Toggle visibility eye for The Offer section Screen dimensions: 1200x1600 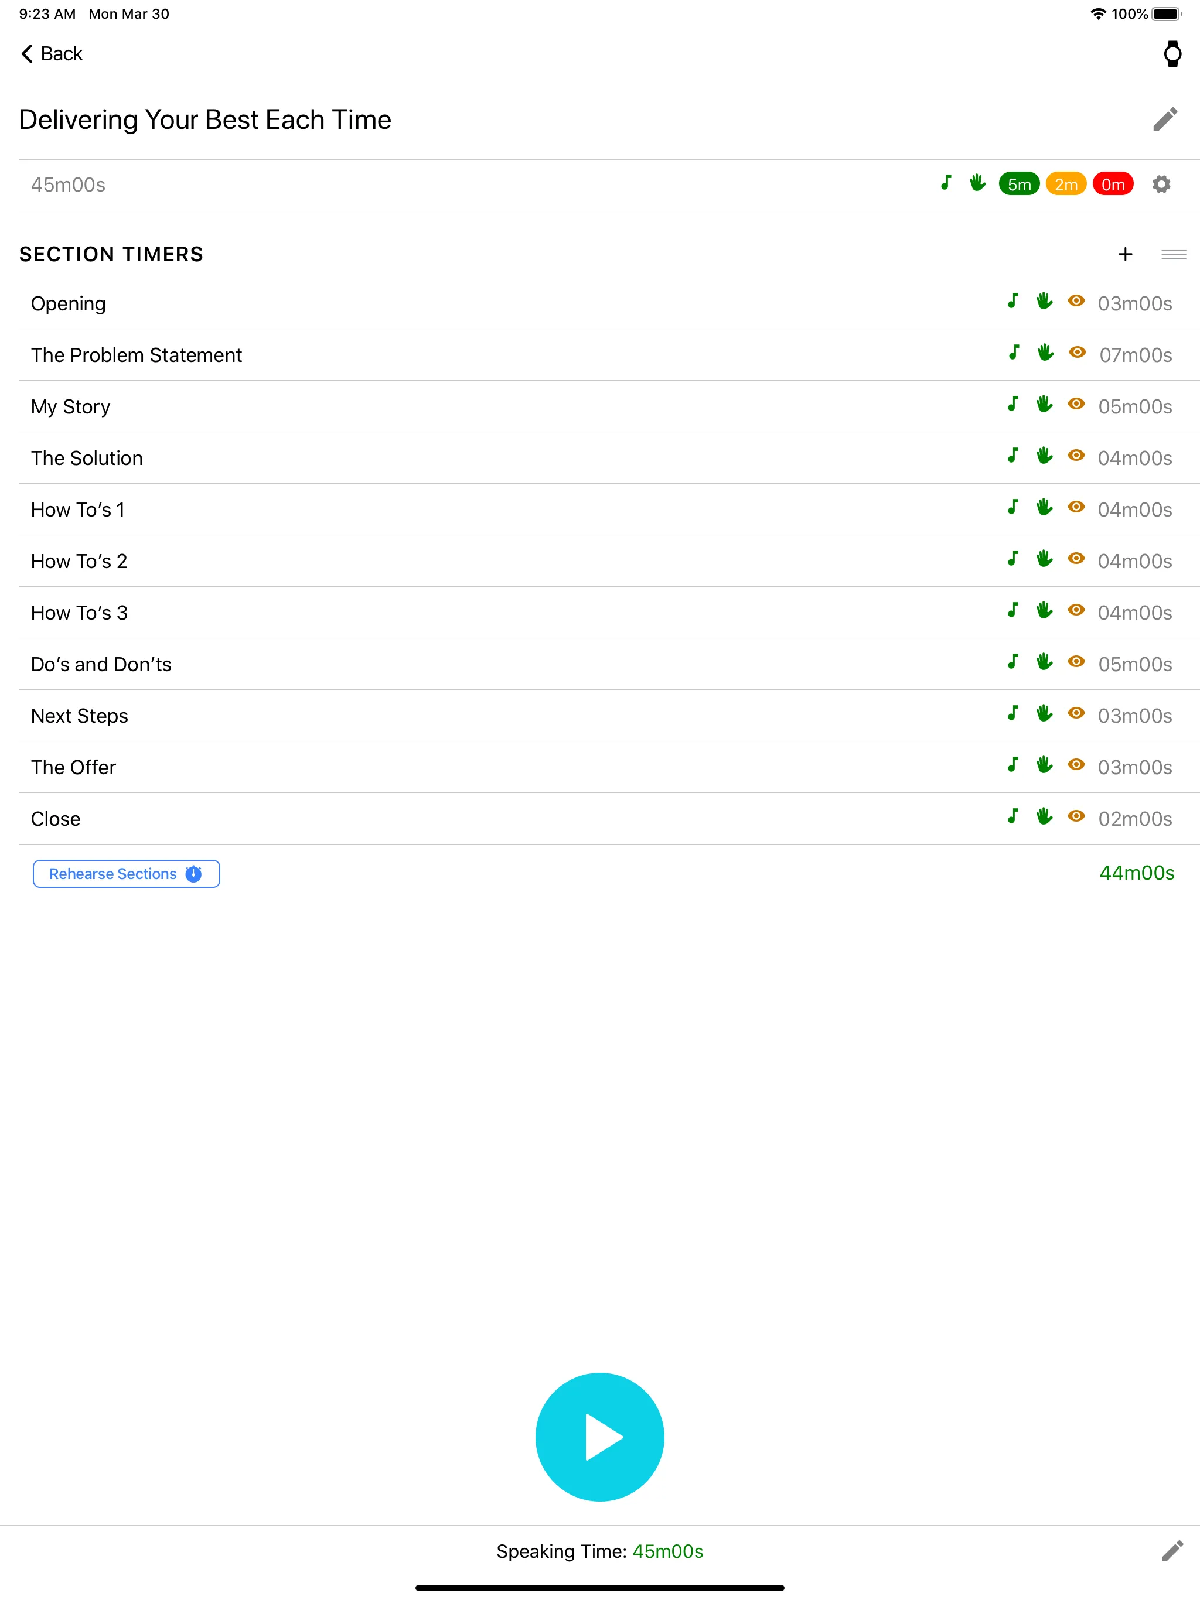1076,764
